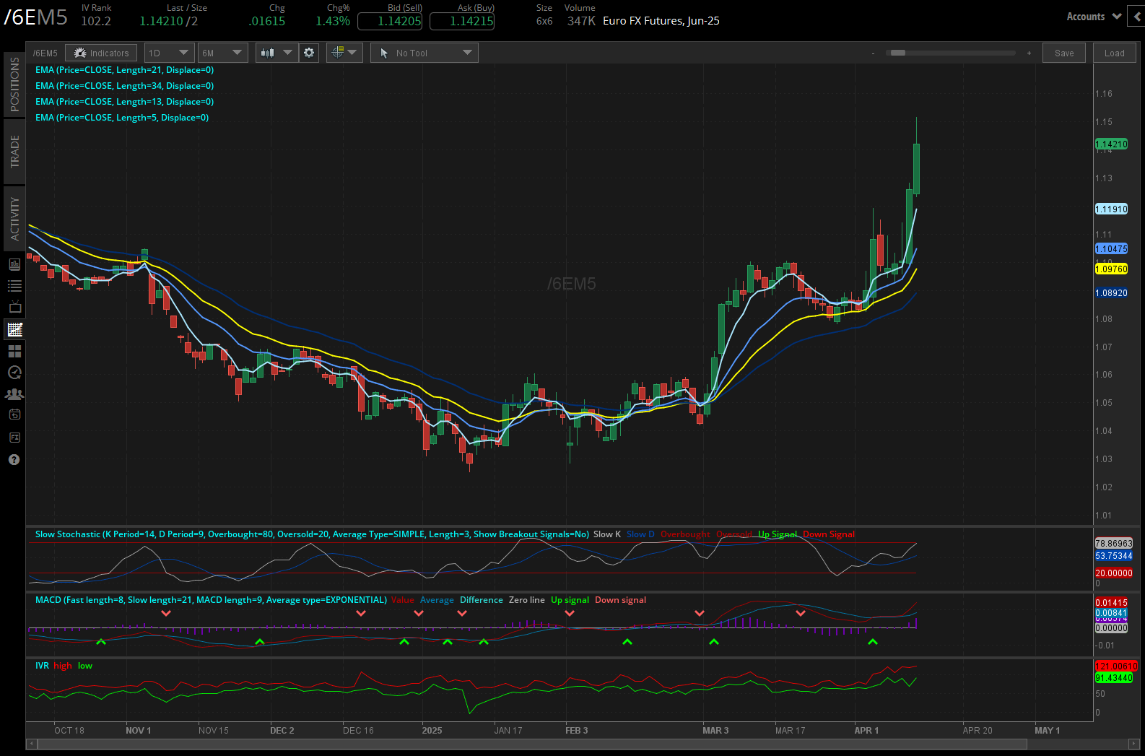Open the crosshair cursor mode dropdown

(344, 53)
